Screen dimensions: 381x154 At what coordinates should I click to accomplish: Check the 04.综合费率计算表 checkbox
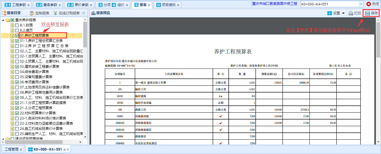tap(17, 72)
